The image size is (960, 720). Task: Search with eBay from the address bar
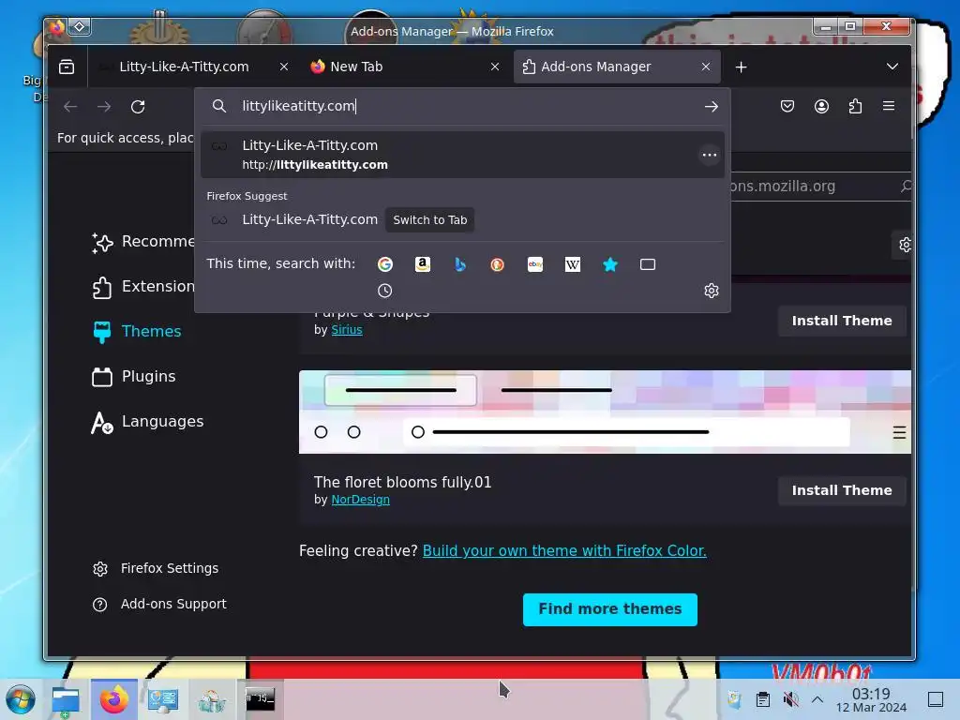(x=535, y=264)
